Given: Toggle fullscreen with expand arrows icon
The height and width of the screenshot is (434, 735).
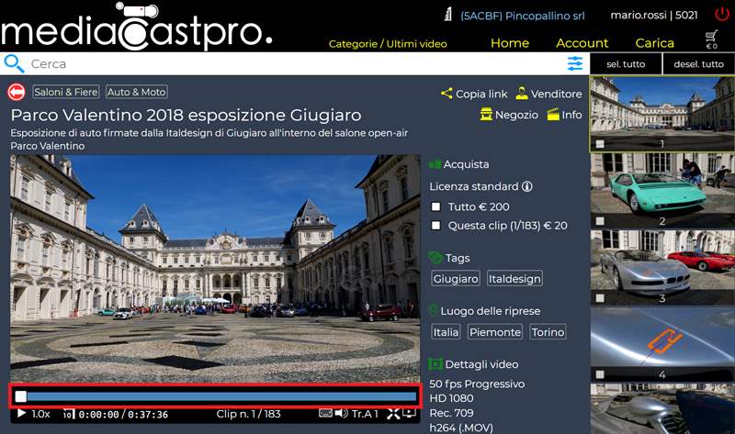Looking at the screenshot, I should tap(393, 414).
